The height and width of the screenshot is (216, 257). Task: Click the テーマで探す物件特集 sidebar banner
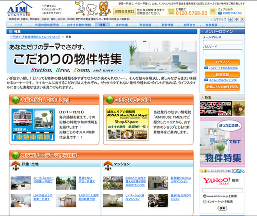point(222,142)
